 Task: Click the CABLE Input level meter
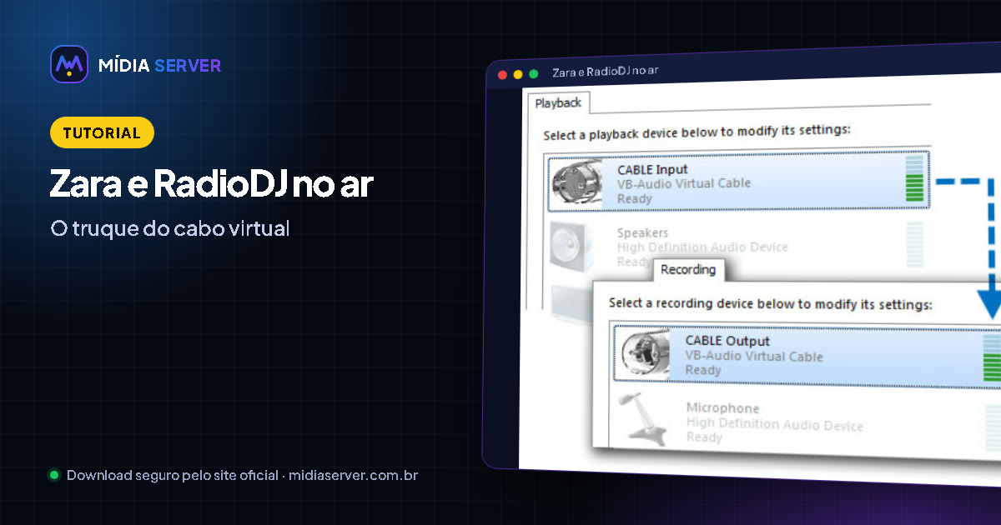pos(915,178)
